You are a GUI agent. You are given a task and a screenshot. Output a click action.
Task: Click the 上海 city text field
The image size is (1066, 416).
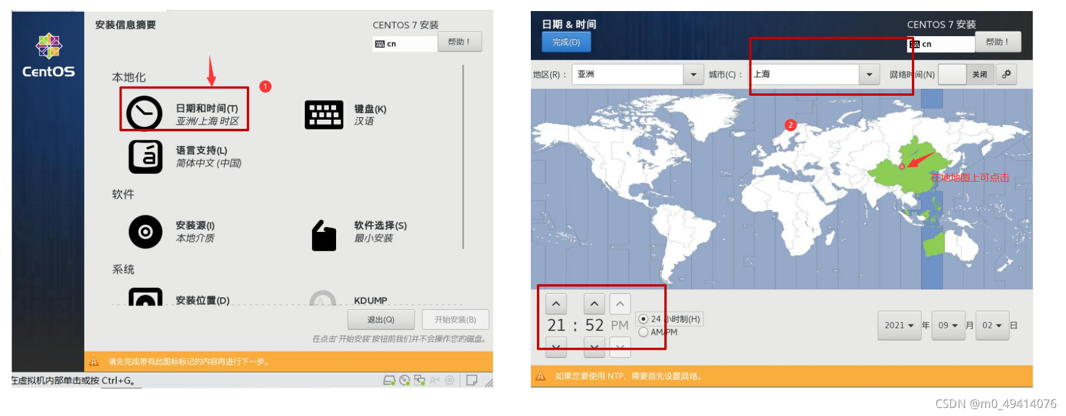pyautogui.click(x=805, y=74)
